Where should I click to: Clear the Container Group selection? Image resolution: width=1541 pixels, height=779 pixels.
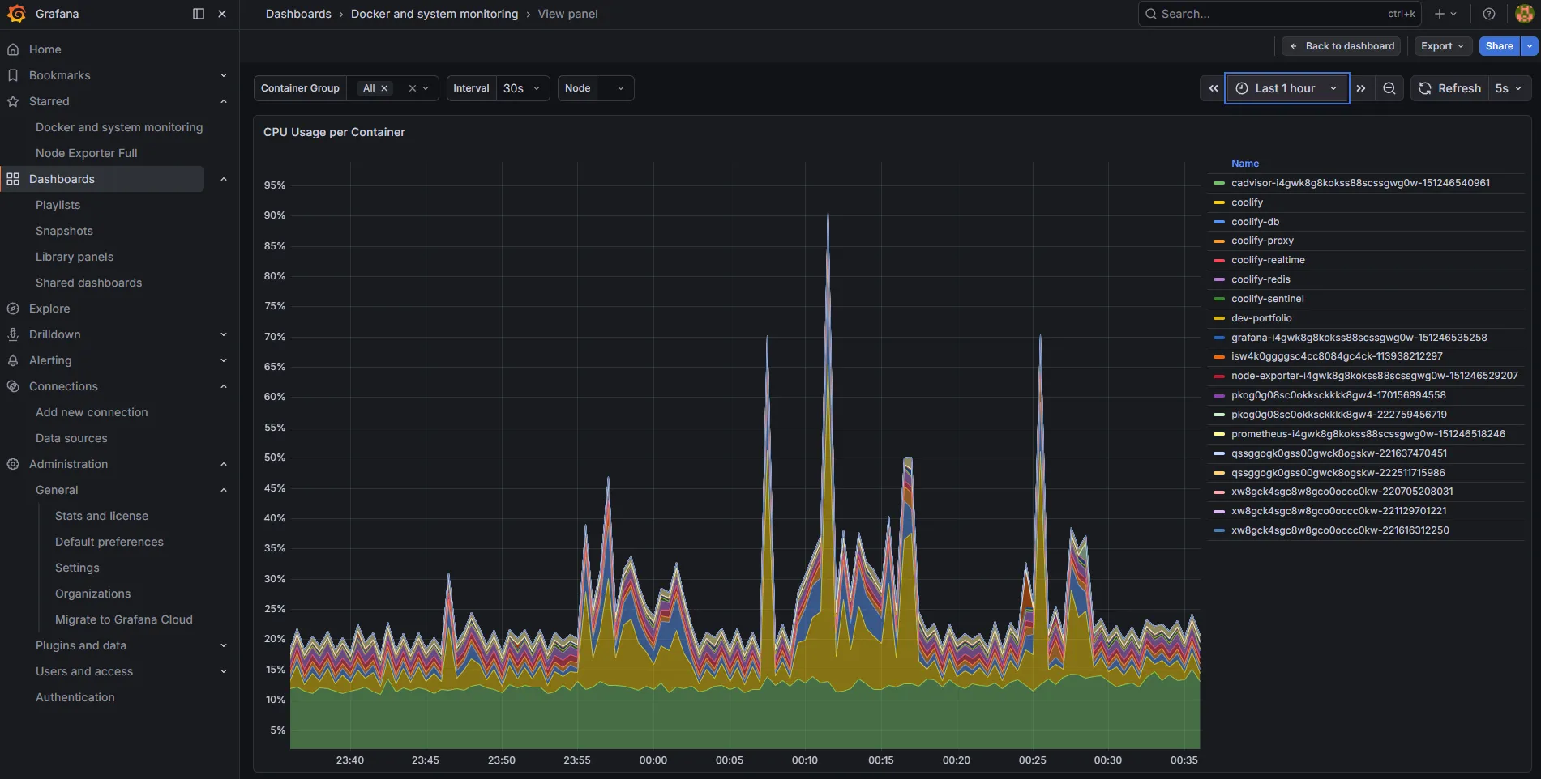point(413,88)
